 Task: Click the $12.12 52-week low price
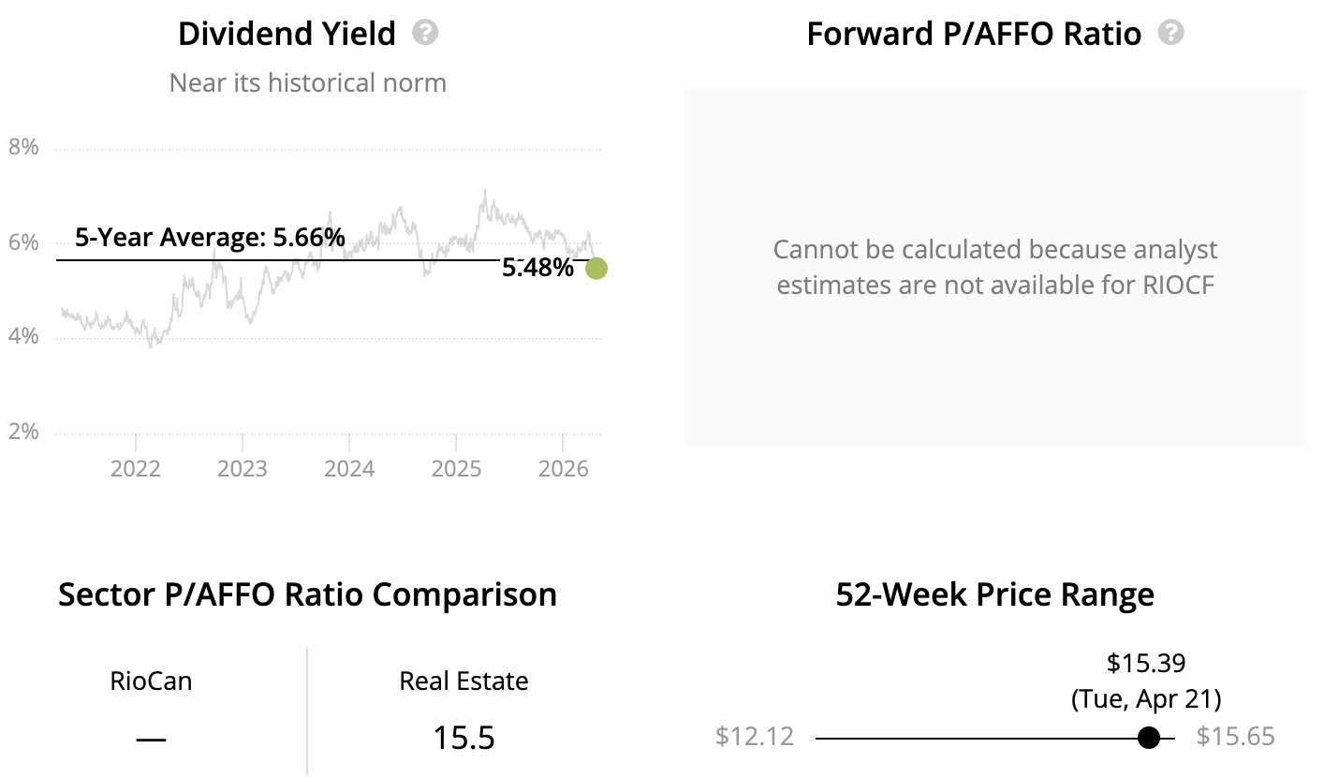click(x=755, y=737)
